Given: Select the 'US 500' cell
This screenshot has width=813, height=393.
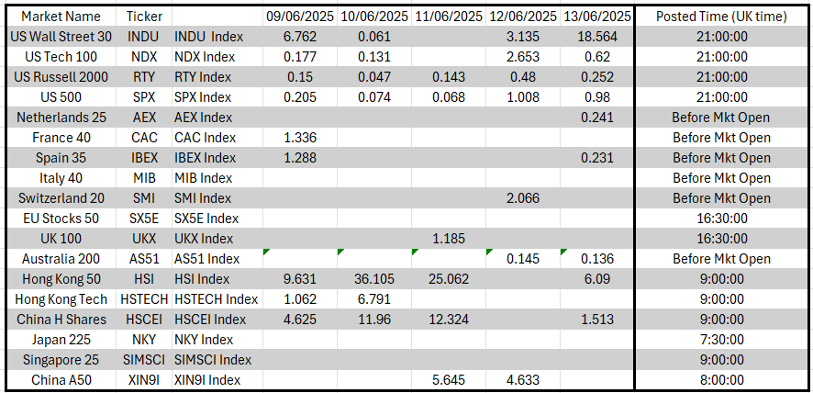Looking at the screenshot, I should tap(61, 97).
